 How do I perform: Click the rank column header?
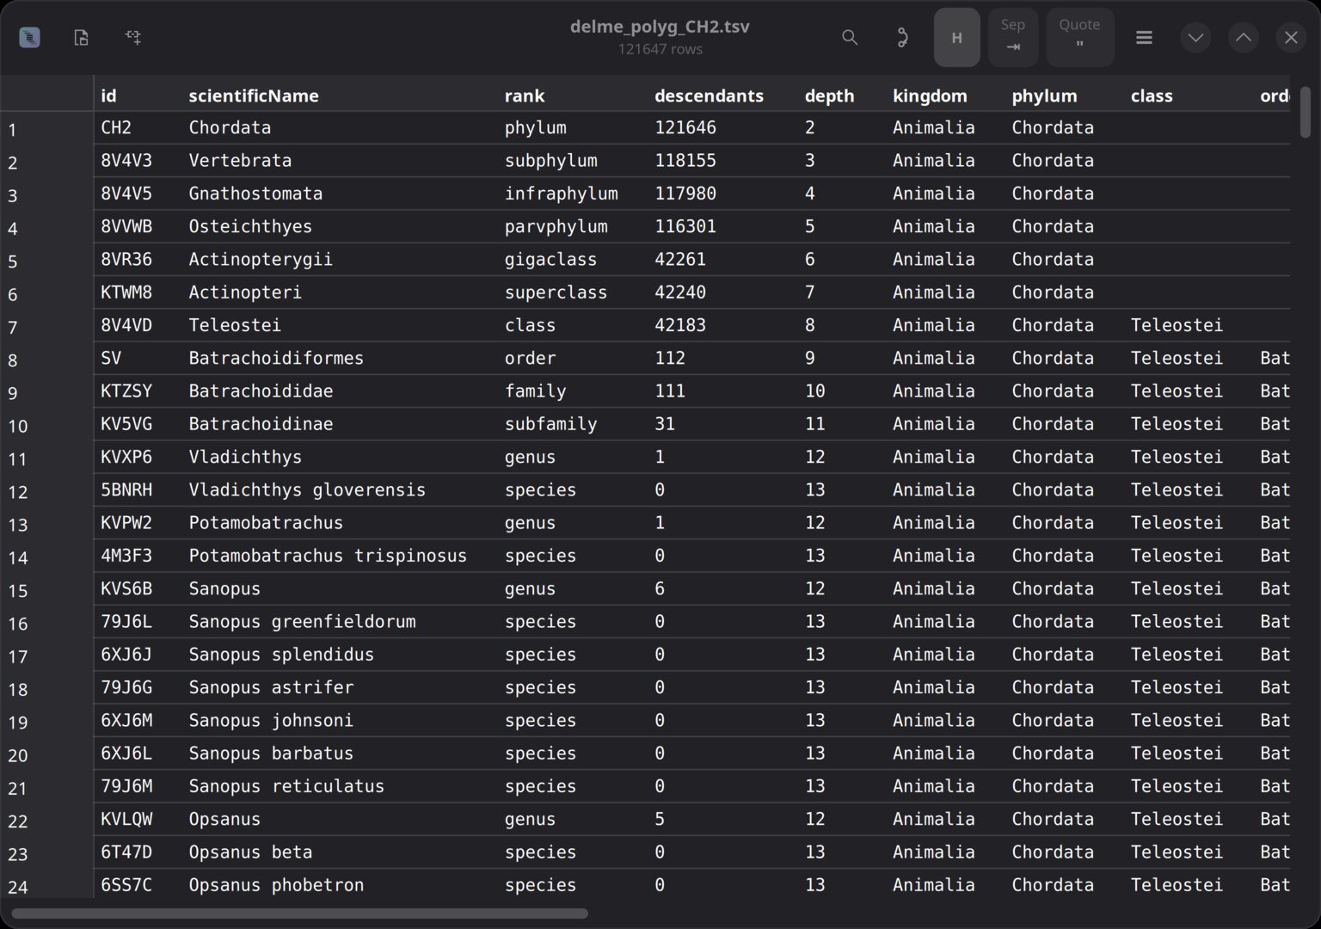pos(525,95)
